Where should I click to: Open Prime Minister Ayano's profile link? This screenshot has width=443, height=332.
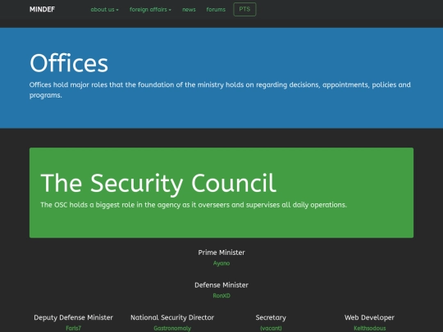click(x=221, y=263)
